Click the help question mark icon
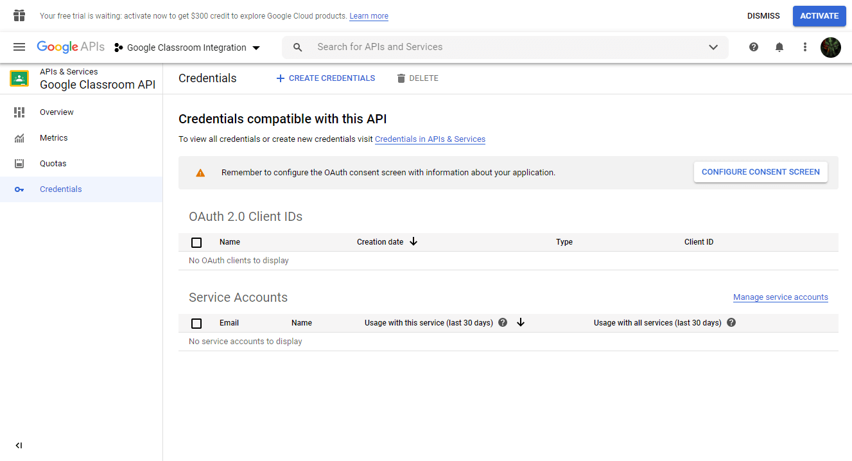 coord(754,47)
